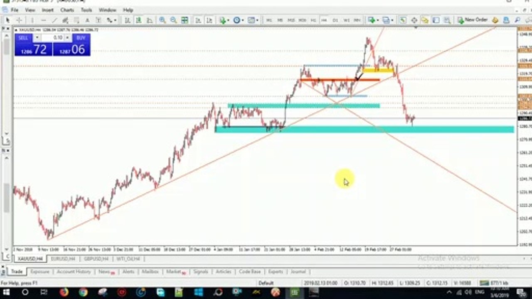Open the search magnifier icon
Image resolution: width=532 pixels, height=299 pixels.
[517, 20]
